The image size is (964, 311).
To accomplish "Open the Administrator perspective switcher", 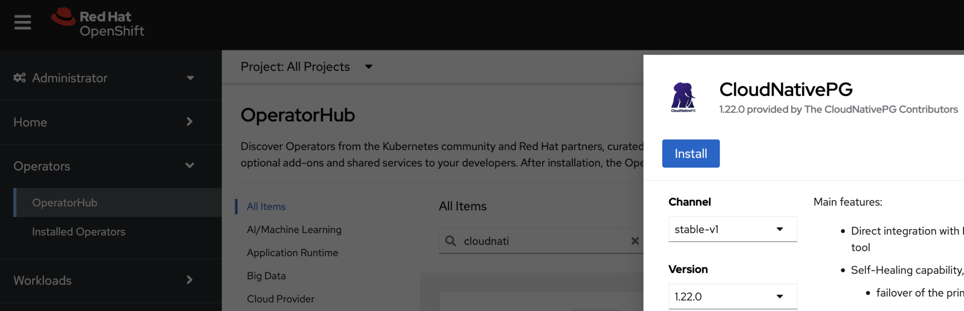I will [104, 78].
